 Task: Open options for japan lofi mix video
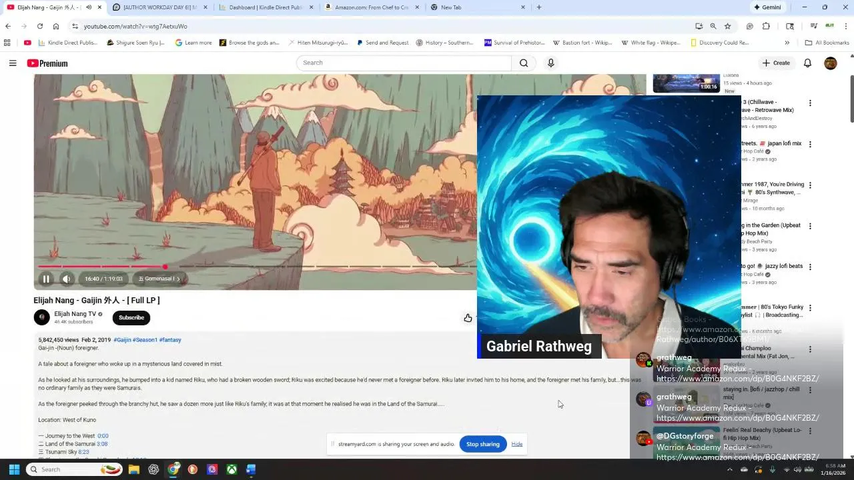810,144
